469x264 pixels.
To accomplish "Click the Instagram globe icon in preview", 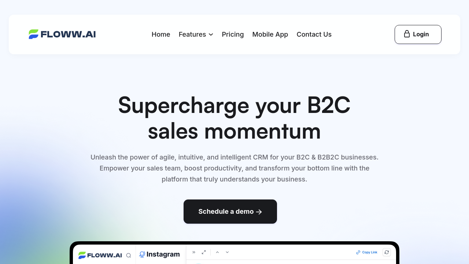I will pyautogui.click(x=142, y=254).
